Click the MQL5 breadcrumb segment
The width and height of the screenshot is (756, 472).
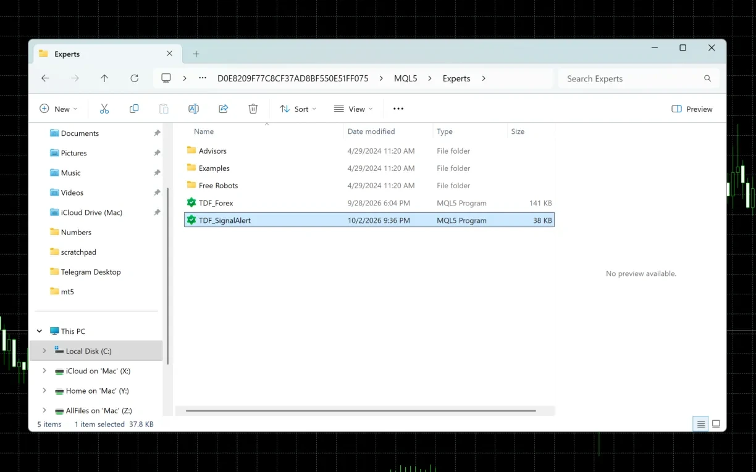[406, 78]
